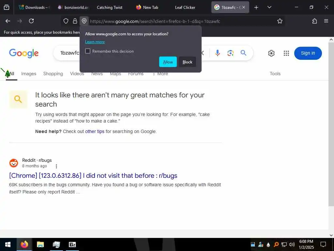334x251 pixels.
Task: Close the 1bzawfc tab
Action: 244,8
